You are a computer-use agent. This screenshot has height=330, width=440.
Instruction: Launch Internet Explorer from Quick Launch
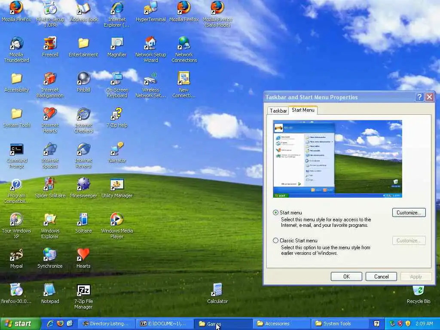(51, 324)
